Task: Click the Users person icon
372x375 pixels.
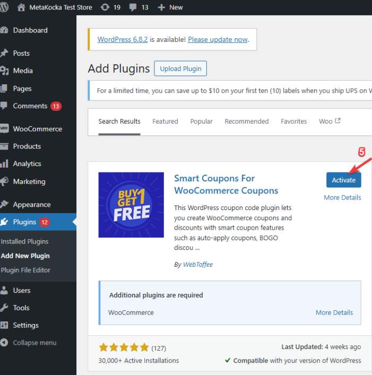Action: coord(4,290)
